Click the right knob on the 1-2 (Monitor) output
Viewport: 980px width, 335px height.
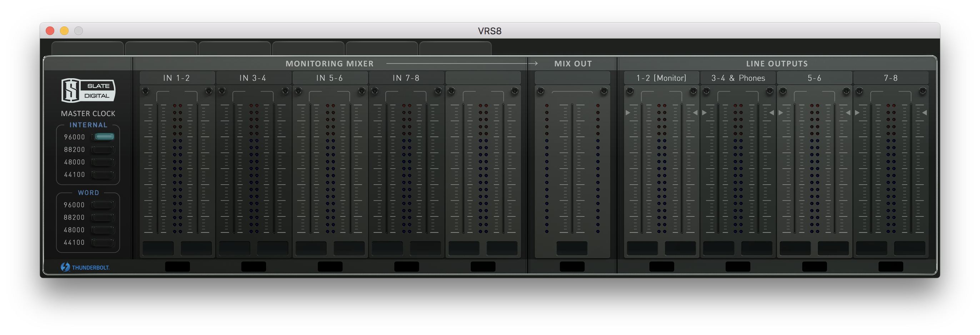(x=694, y=91)
